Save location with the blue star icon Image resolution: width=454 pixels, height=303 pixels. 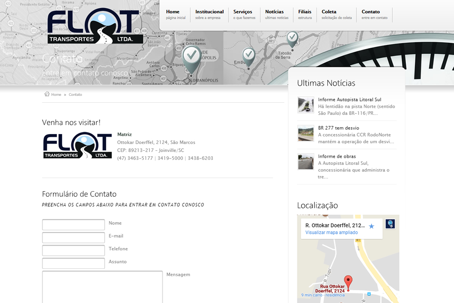point(371,226)
